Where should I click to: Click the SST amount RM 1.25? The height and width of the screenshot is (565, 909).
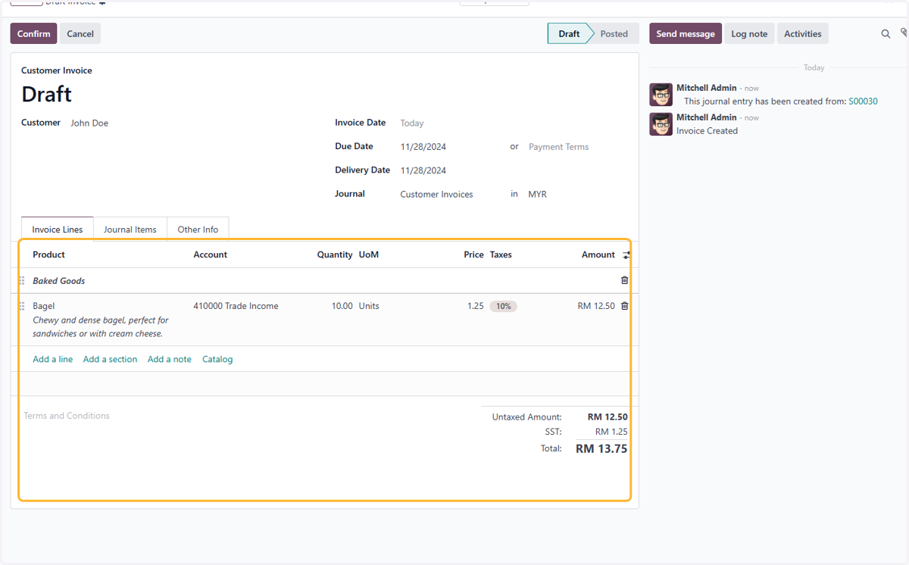[x=611, y=432]
